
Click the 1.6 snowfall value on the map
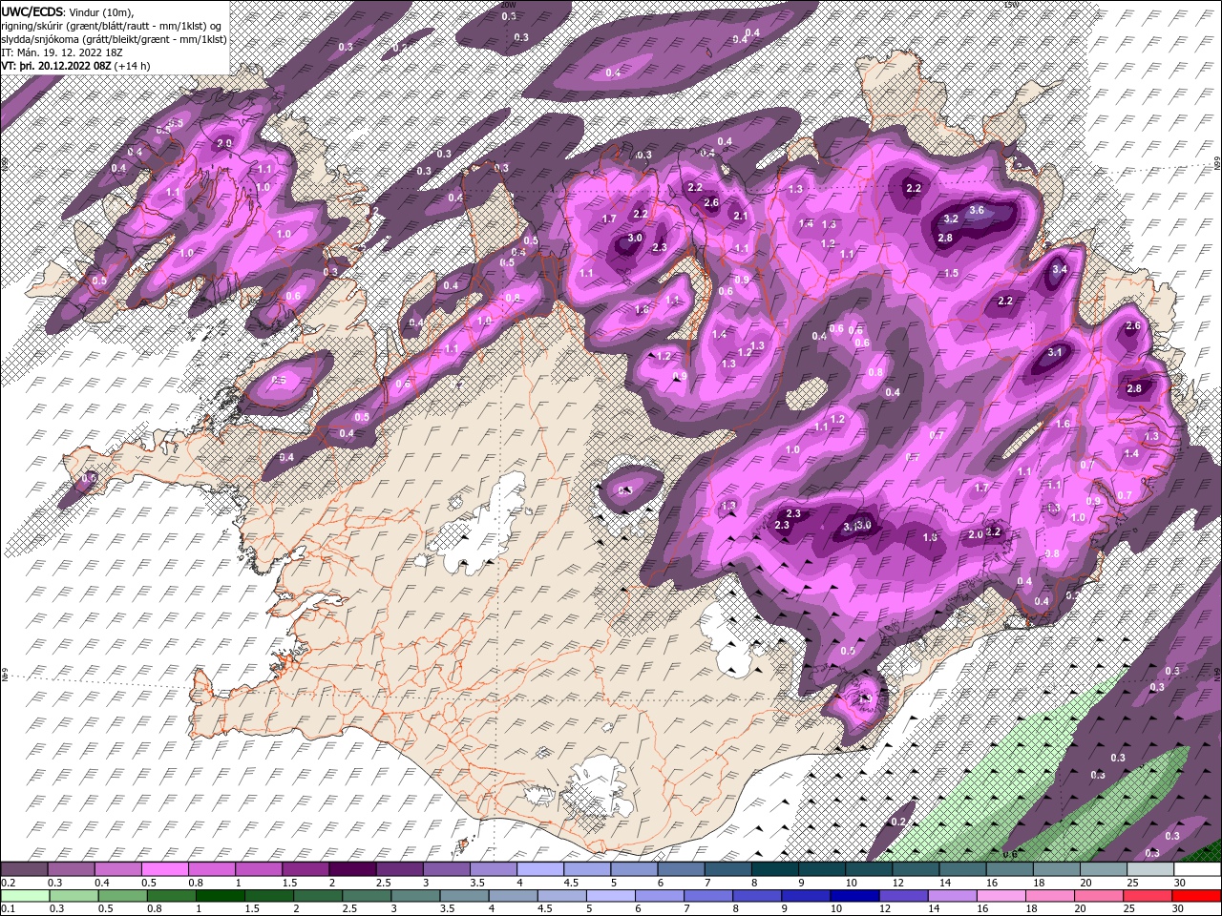1063,424
